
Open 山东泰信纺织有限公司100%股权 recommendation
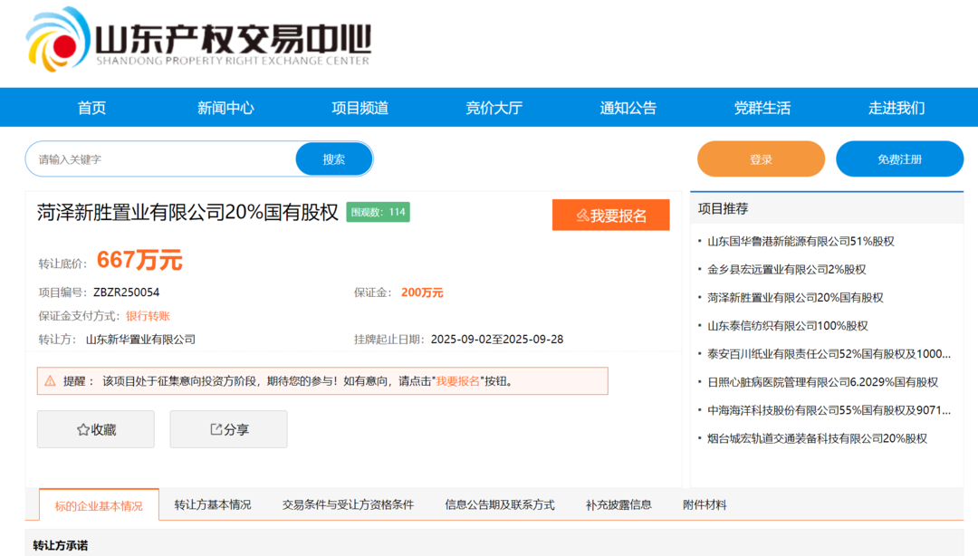tap(788, 326)
